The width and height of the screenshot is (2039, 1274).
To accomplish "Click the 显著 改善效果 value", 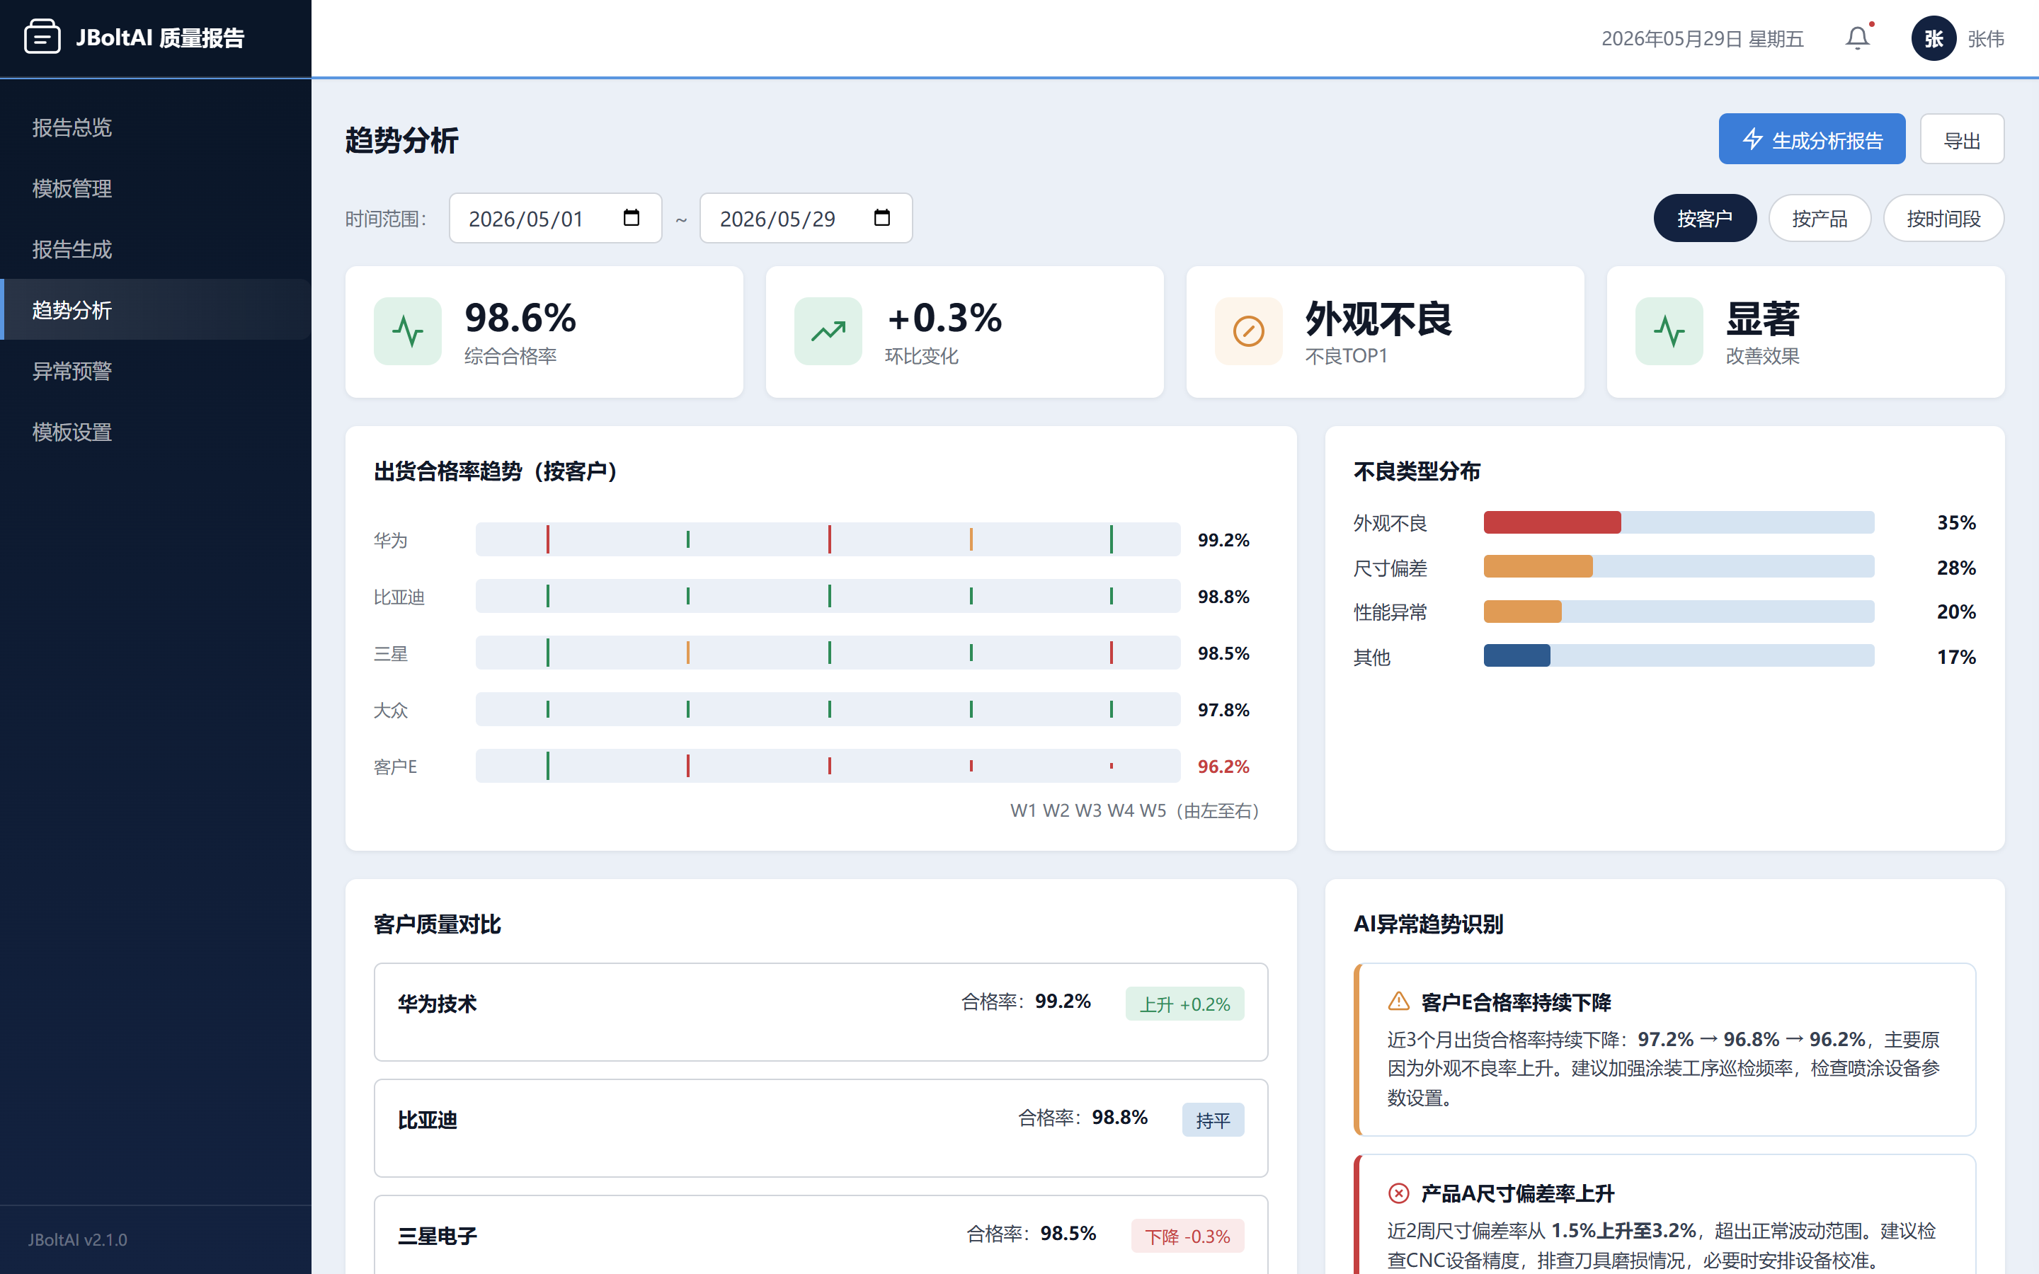I will 1763,318.
